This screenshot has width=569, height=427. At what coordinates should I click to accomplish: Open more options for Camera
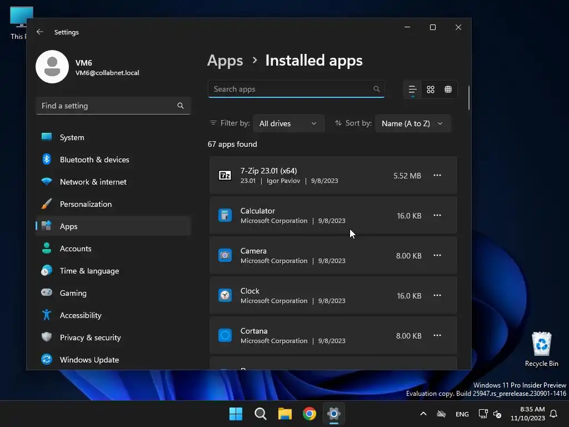(437, 255)
